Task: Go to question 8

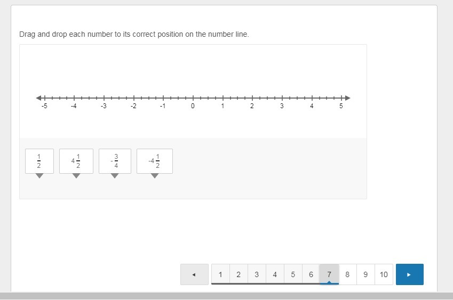Action: pos(347,274)
